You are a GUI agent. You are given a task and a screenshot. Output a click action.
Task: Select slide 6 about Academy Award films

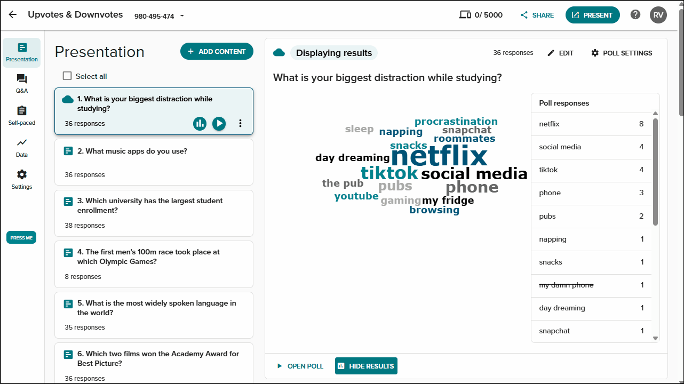click(154, 363)
